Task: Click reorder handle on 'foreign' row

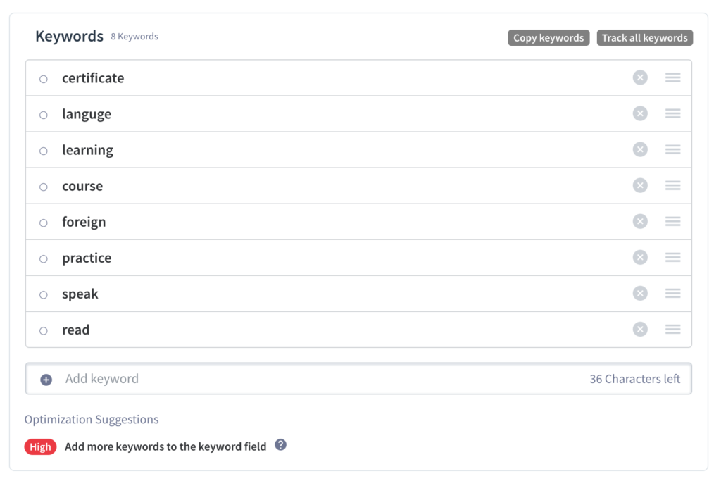Action: tap(672, 221)
